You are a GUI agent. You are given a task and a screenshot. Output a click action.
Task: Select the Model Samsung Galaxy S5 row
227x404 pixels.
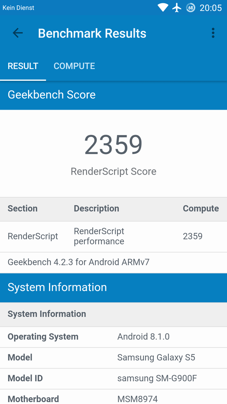113,358
